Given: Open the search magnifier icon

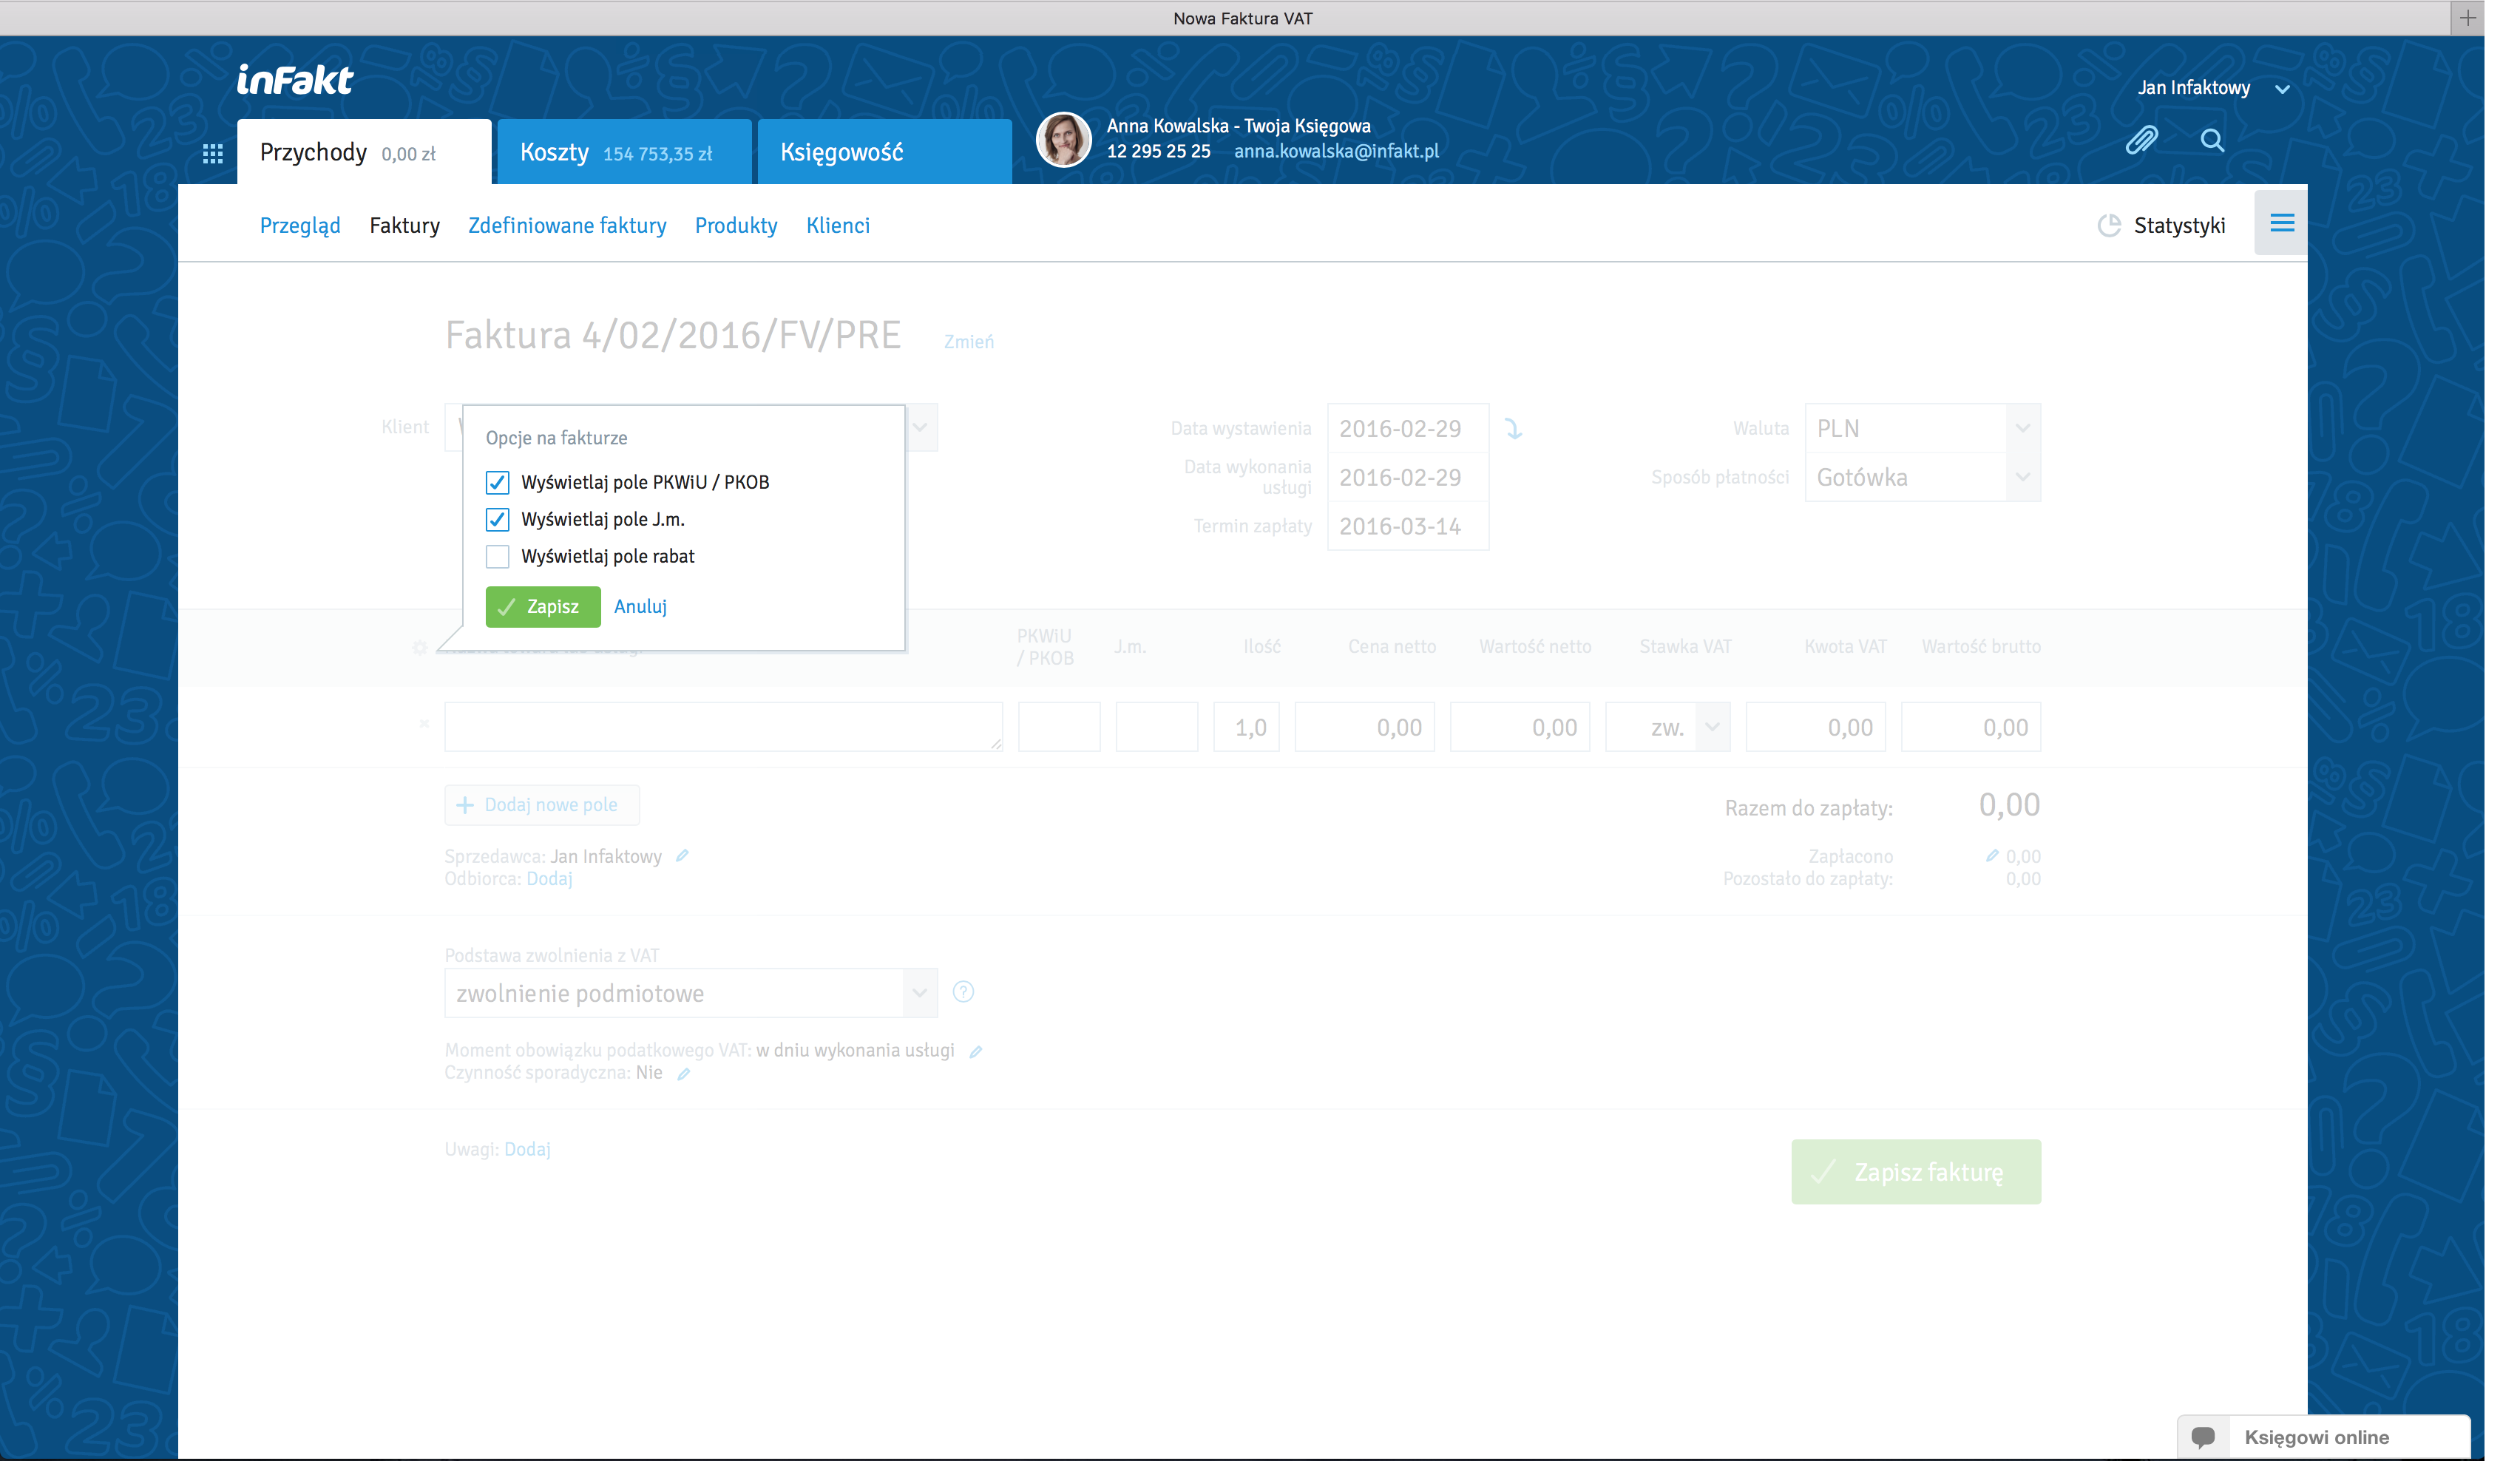Looking at the screenshot, I should coord(2212,140).
